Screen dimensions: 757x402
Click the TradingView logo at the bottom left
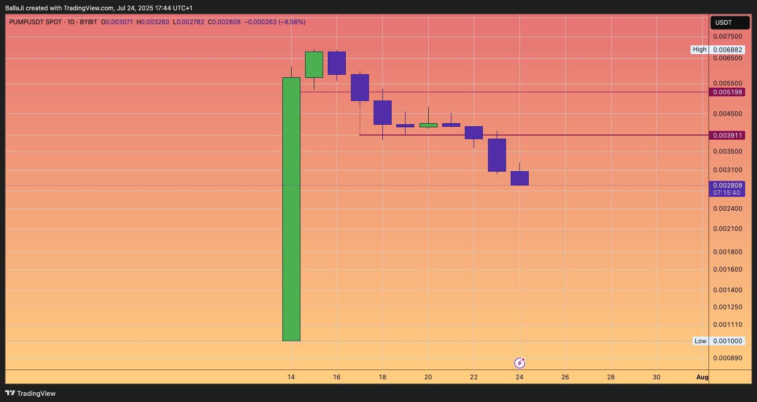coord(31,393)
